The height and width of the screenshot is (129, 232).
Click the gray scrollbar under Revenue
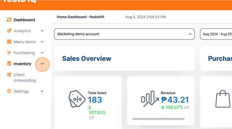pyautogui.click(x=158, y=119)
